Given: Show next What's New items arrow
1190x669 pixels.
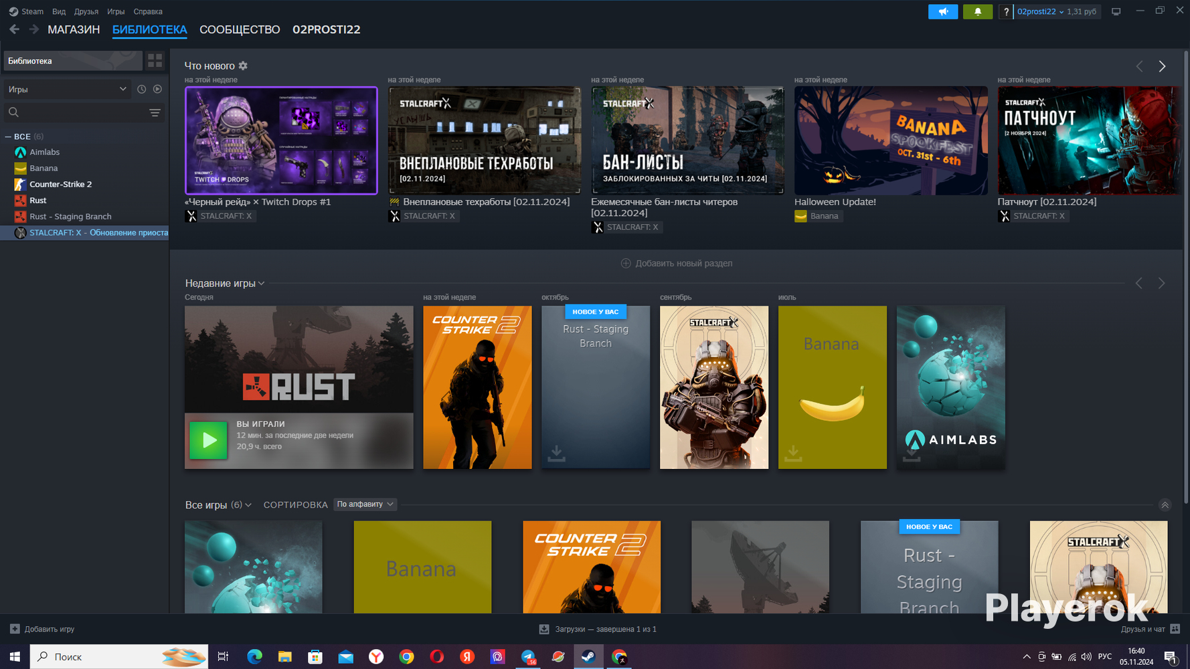Looking at the screenshot, I should [x=1162, y=66].
